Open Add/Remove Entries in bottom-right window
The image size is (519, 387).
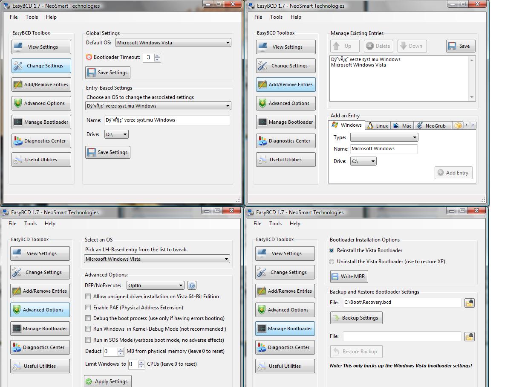[x=285, y=291]
